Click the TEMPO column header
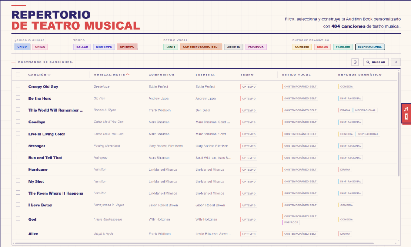The height and width of the screenshot is (247, 411). [x=247, y=75]
